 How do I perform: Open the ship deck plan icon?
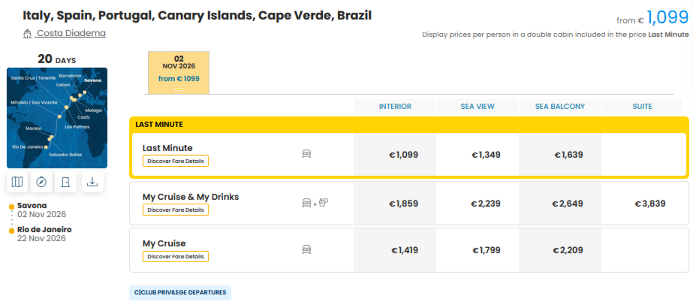(x=66, y=182)
